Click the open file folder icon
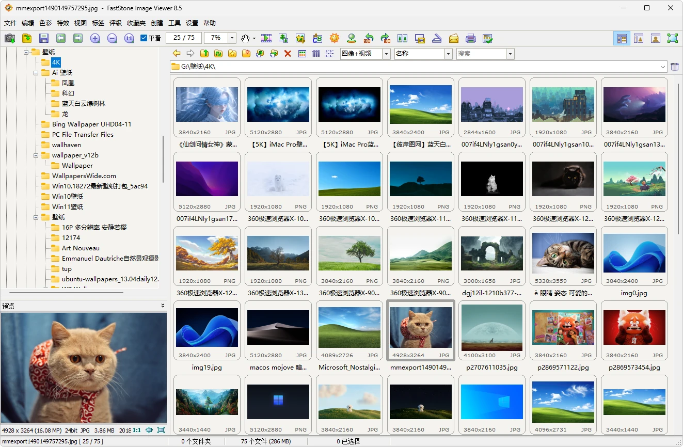 click(27, 38)
